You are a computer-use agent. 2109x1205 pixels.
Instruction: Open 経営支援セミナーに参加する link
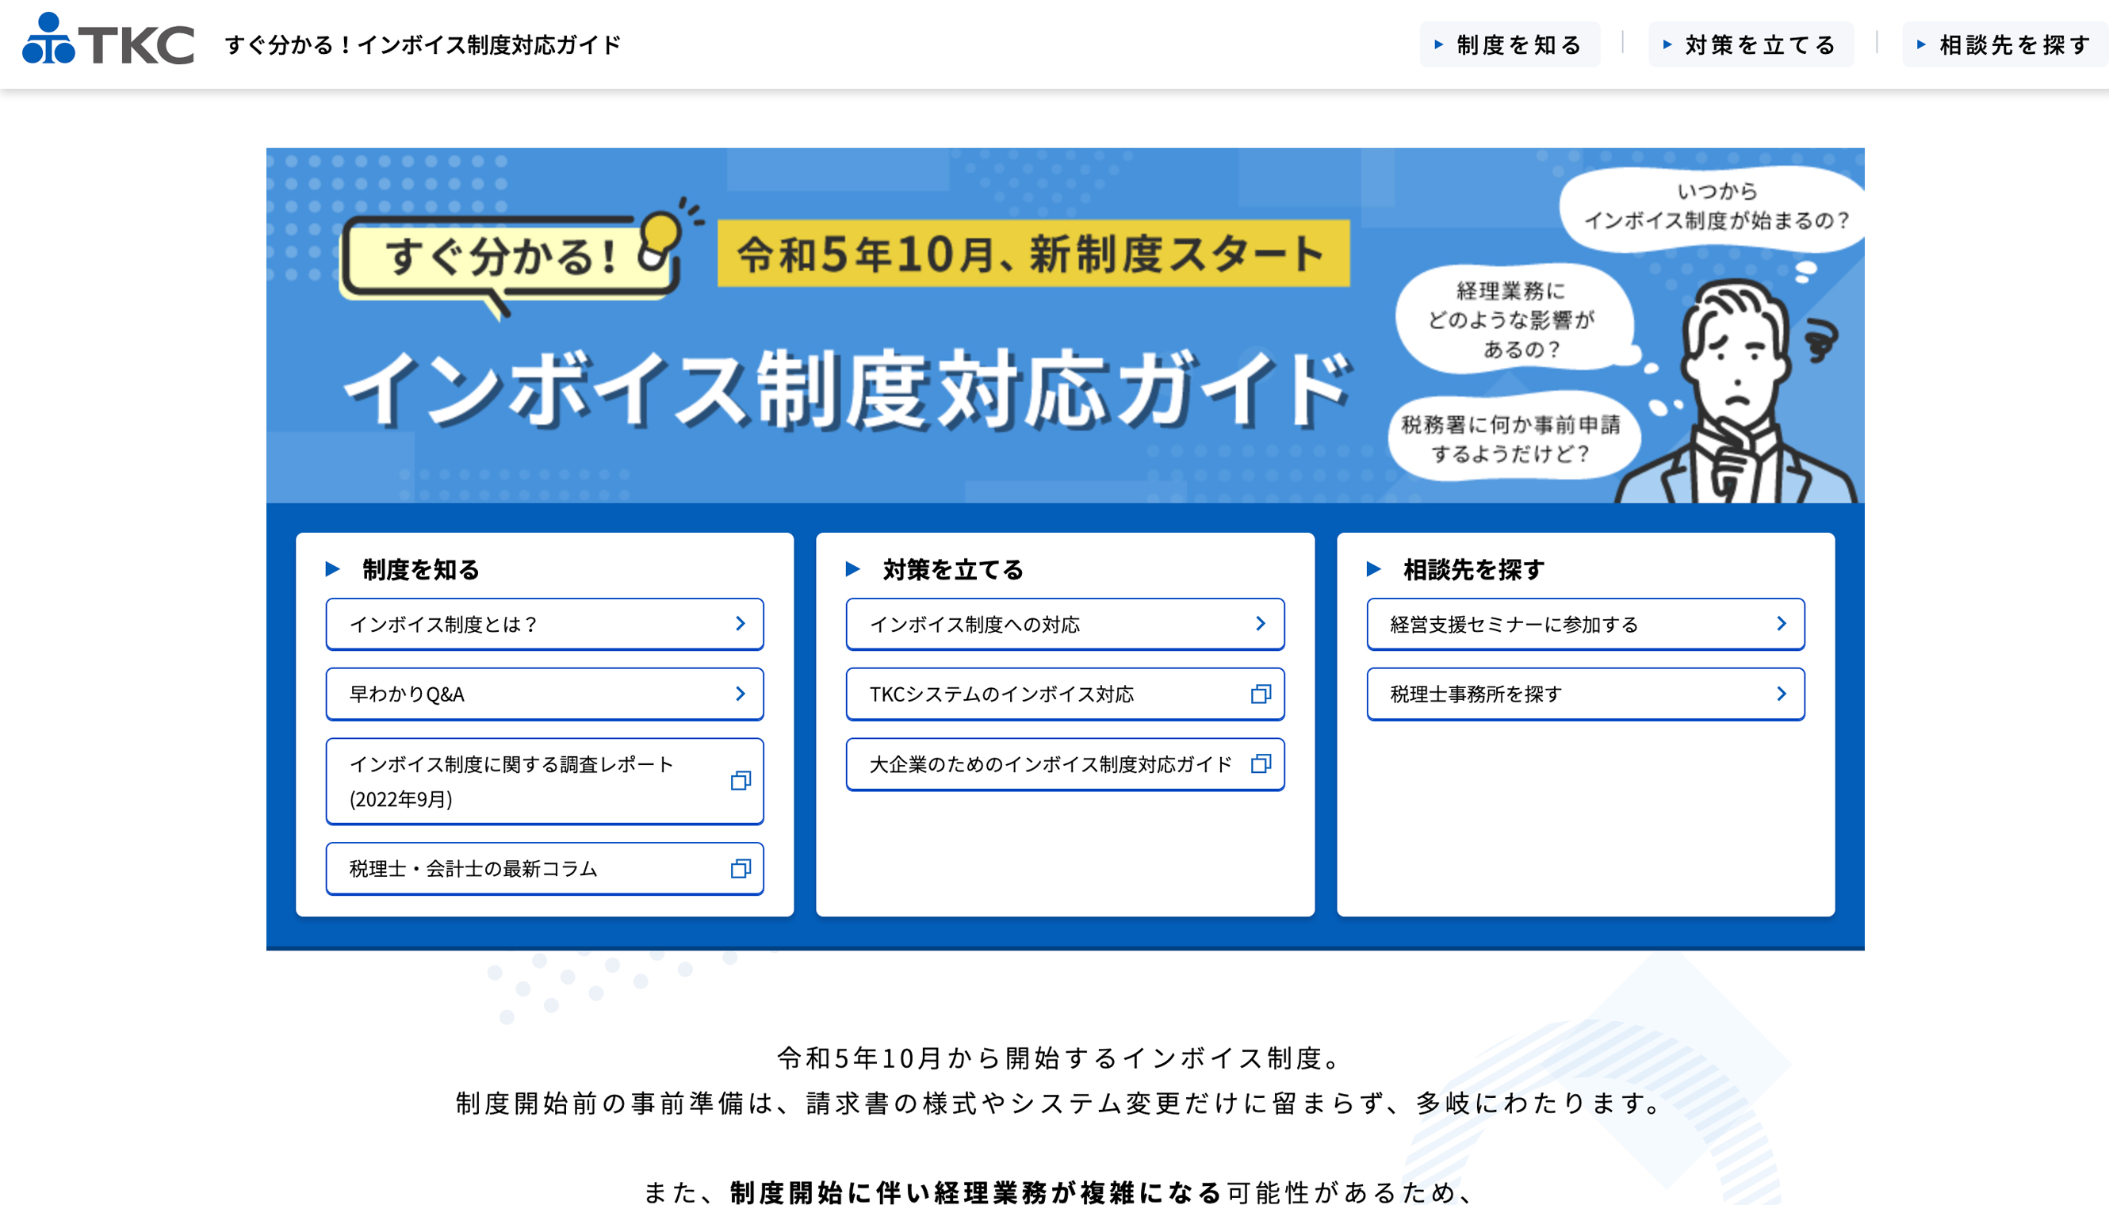click(x=1585, y=624)
